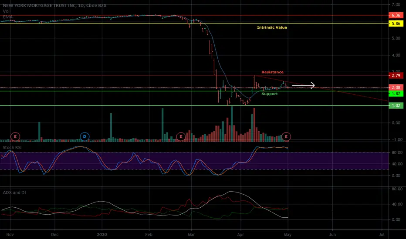Click the yellow 5.86 price label
This screenshot has height=239, width=406.
pos(396,23)
